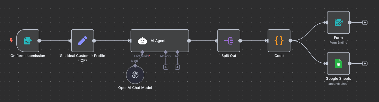Click the Code node output connector dot
Image resolution: width=379 pixels, height=102 pixels.
pos(290,41)
